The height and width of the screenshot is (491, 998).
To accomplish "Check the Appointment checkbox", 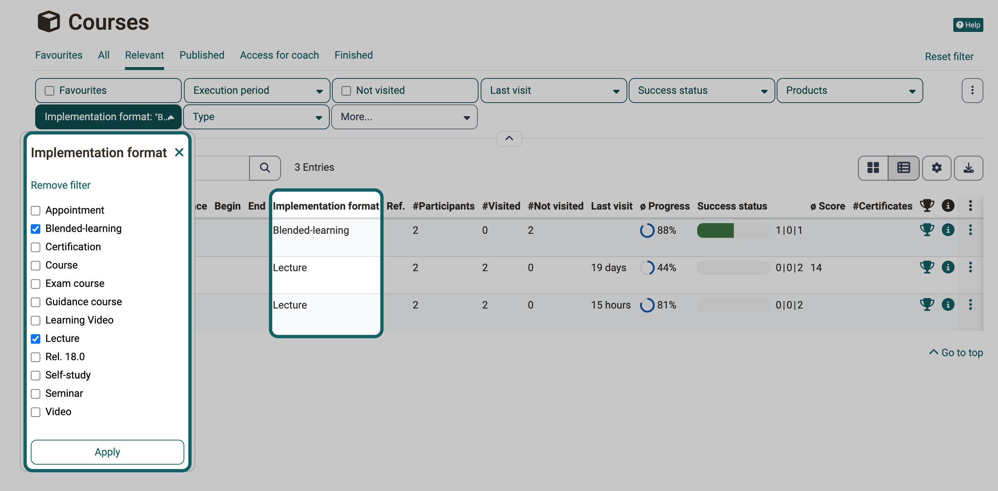I will (36, 210).
